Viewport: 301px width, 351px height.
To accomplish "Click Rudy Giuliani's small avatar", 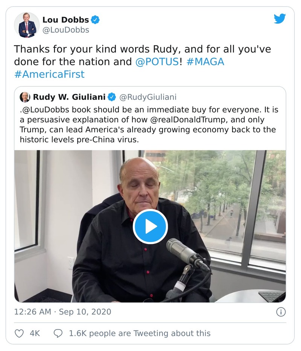I will pos(25,97).
